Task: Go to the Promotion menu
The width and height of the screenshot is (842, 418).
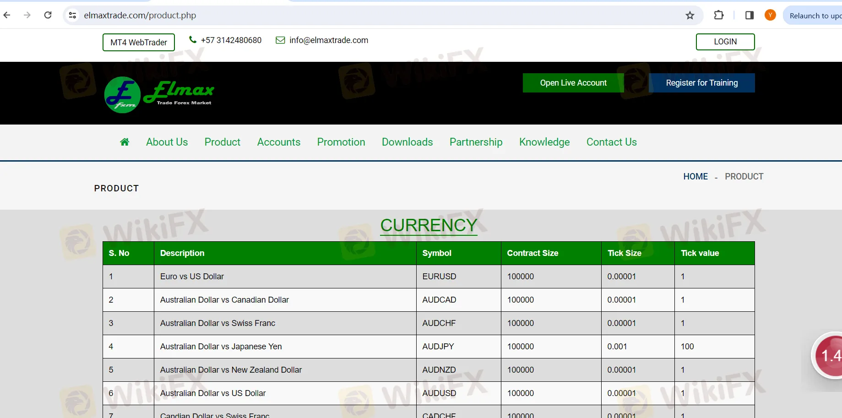Action: [341, 142]
